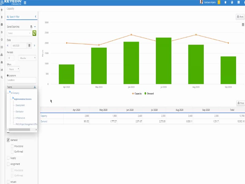Open the calendar date picker icon

click(29, 45)
